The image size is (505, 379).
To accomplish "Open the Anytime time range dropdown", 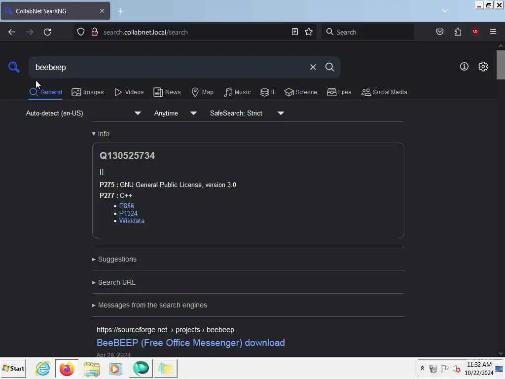I will tap(175, 113).
